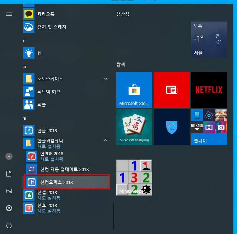Click the Dolby icon in 플레이 tile

[x=209, y=127]
